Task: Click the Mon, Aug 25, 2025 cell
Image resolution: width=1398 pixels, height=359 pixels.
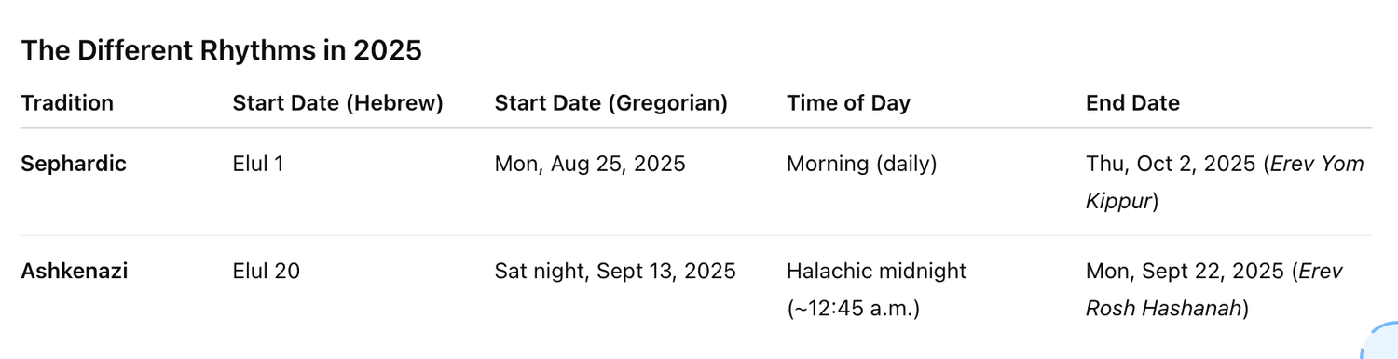Action: 590,165
